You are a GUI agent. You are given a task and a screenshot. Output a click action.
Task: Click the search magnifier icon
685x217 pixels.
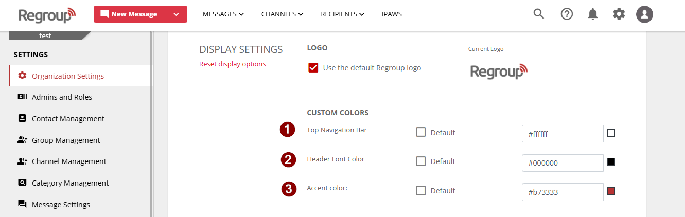(x=538, y=14)
